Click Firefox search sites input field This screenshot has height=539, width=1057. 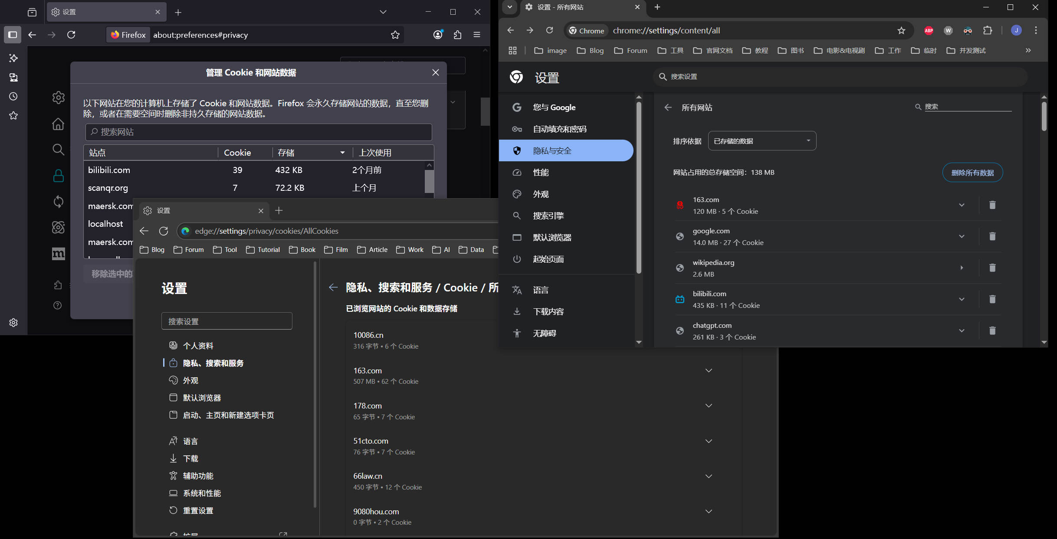click(x=259, y=132)
